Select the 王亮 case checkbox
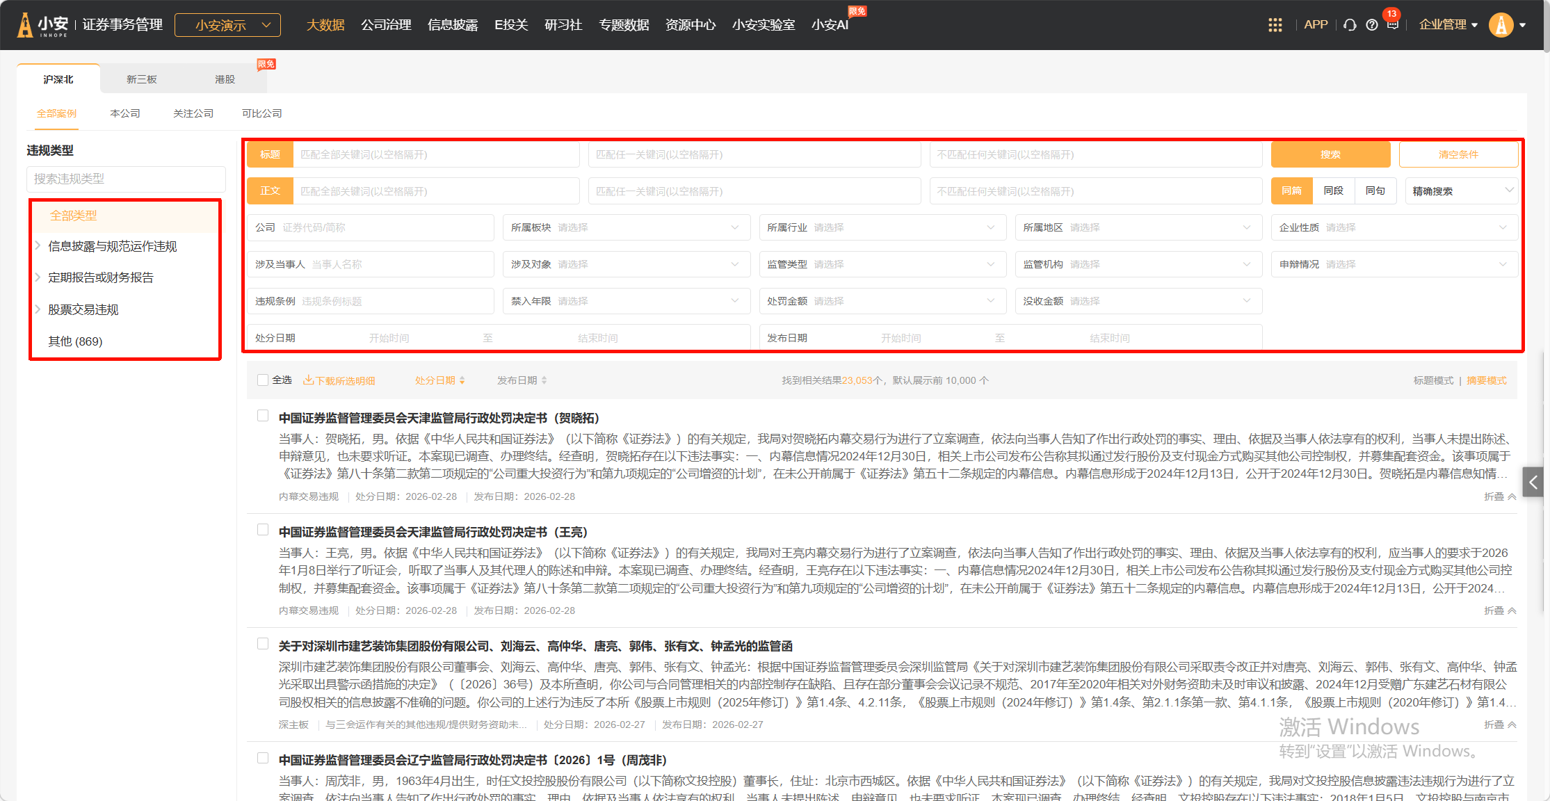Image resolution: width=1550 pixels, height=801 pixels. click(263, 530)
